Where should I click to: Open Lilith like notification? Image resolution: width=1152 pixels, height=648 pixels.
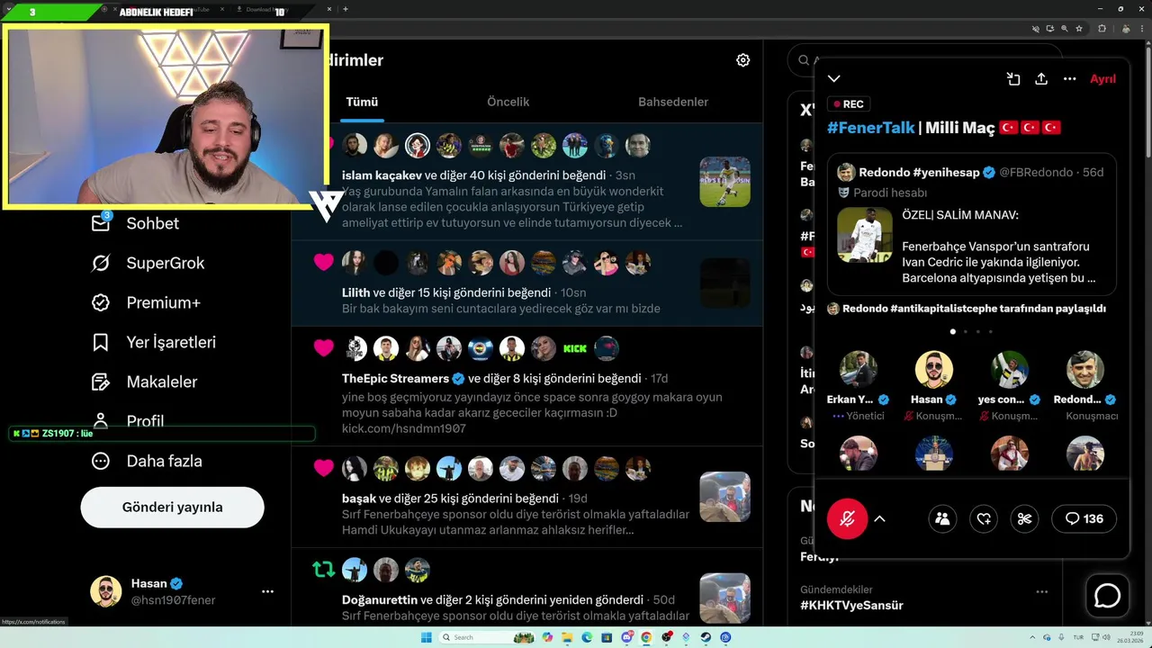click(x=526, y=283)
